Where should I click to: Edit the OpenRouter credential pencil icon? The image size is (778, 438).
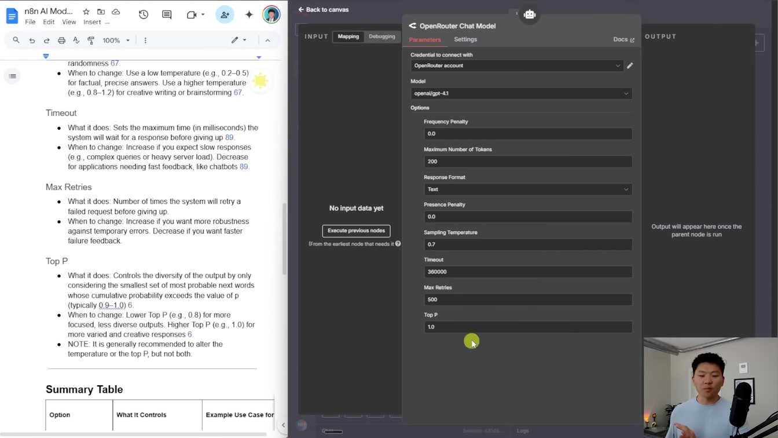coord(630,65)
